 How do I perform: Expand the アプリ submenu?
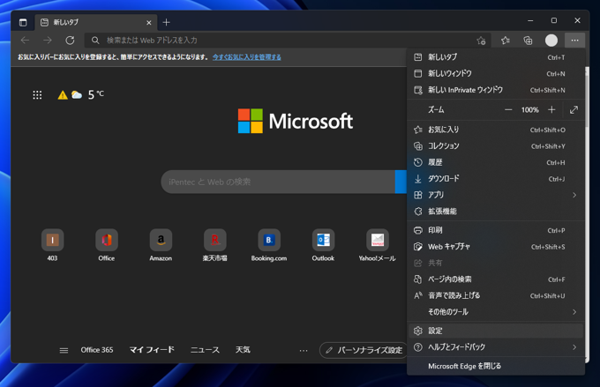(x=496, y=195)
